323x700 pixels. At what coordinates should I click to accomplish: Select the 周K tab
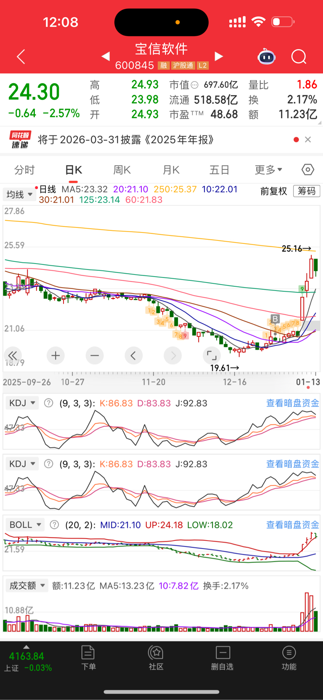coord(122,170)
